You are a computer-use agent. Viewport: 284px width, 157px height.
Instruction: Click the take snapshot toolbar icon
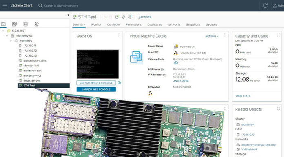coord(130,17)
